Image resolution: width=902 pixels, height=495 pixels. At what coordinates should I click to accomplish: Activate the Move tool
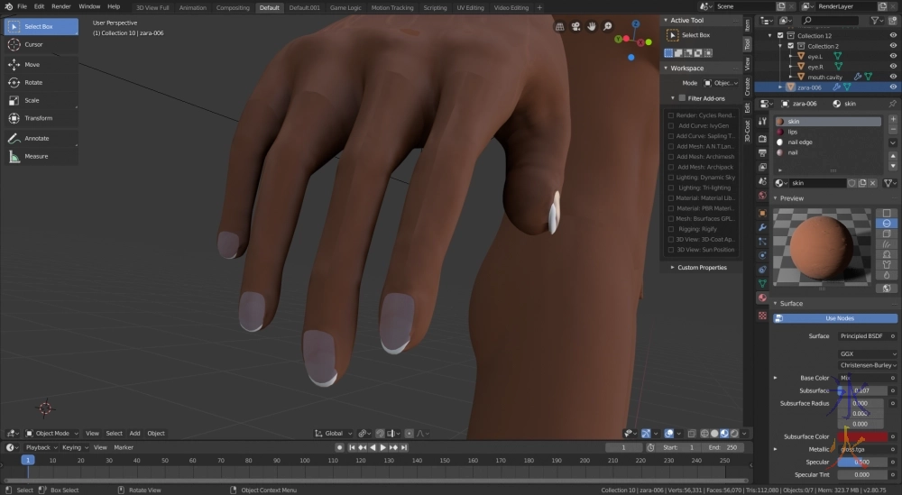(x=32, y=65)
